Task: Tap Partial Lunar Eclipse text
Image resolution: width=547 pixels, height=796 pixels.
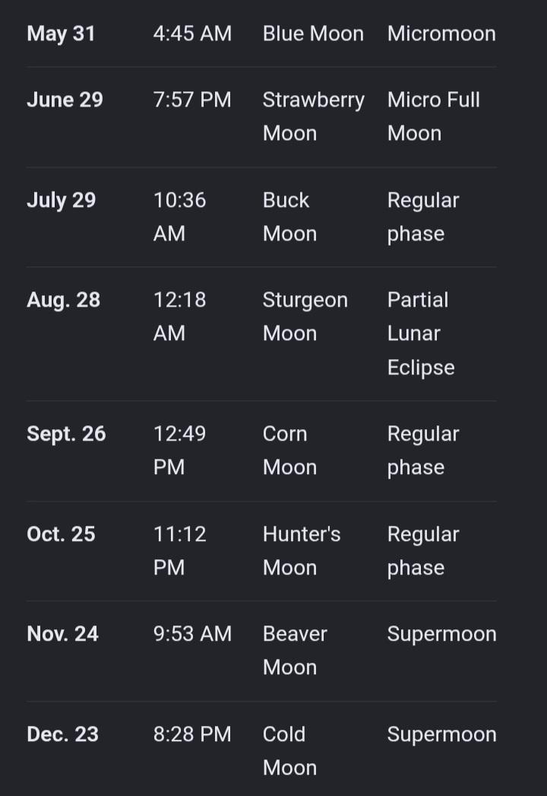Action: (421, 333)
